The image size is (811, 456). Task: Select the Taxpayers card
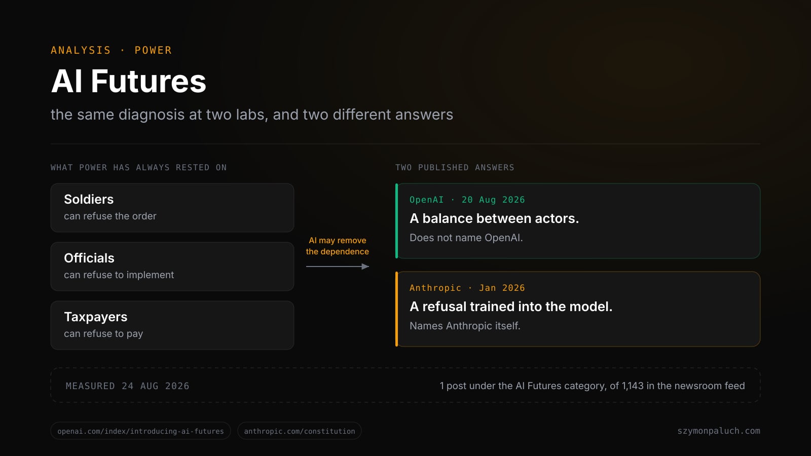(x=172, y=325)
